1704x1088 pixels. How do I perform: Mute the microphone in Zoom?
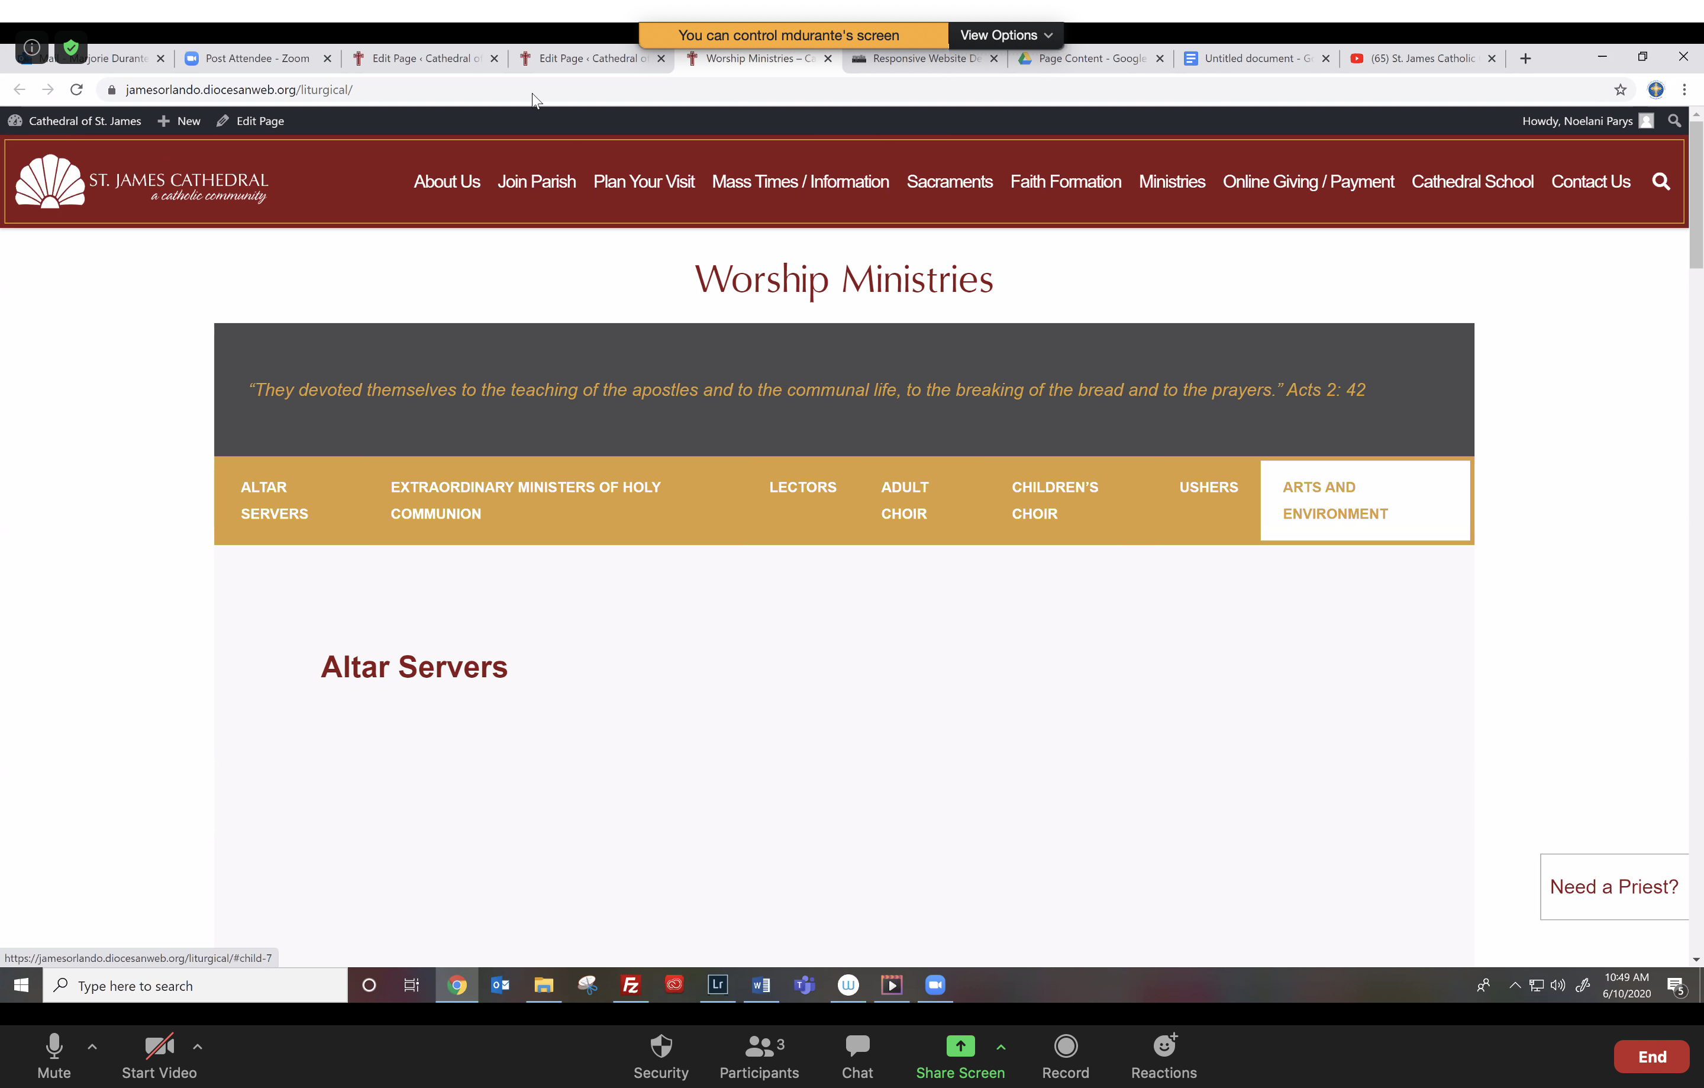click(x=54, y=1055)
